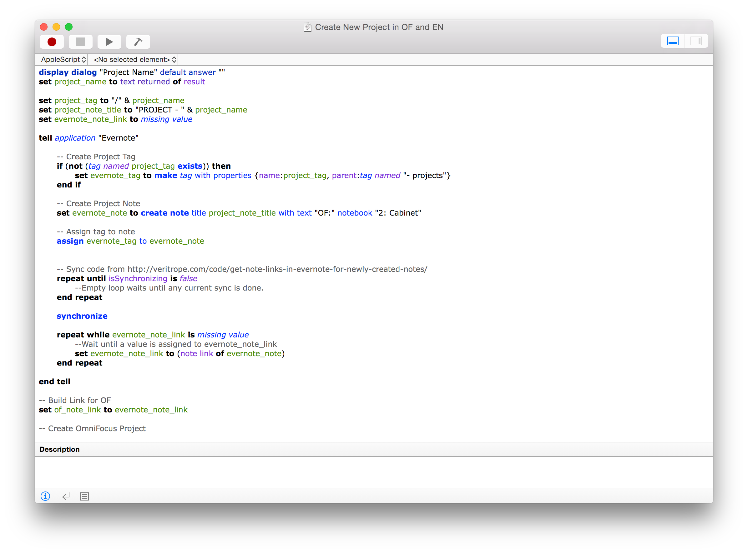Toggle bottom pane visibility button

coord(673,41)
